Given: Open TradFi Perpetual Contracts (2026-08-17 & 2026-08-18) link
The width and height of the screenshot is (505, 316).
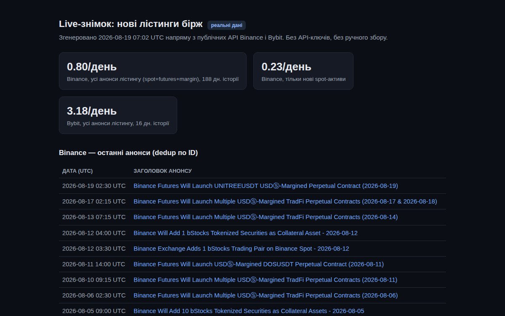Looking at the screenshot, I should pos(285,201).
